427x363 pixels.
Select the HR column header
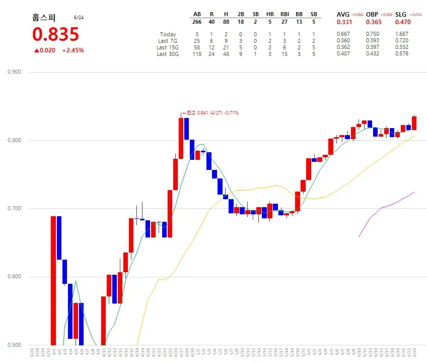(270, 14)
